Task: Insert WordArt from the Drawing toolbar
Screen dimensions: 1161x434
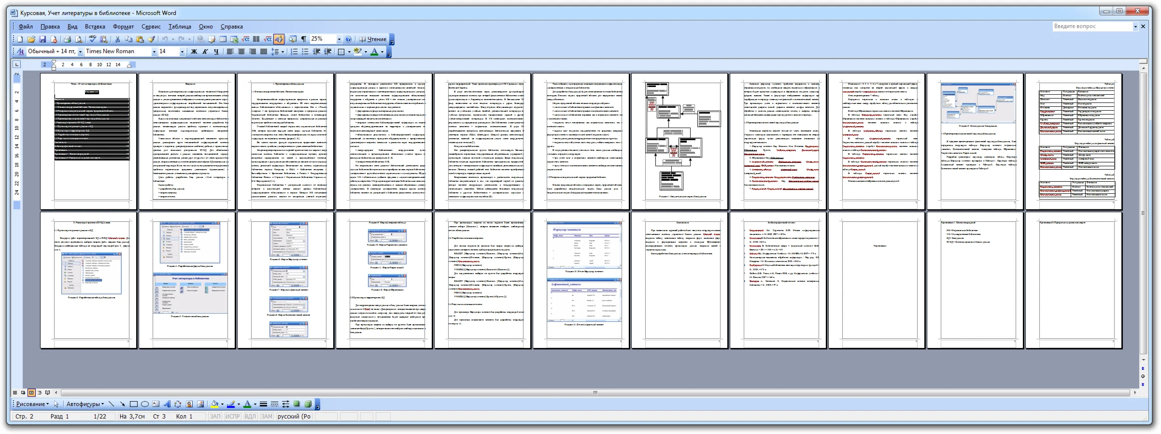Action: tap(167, 404)
